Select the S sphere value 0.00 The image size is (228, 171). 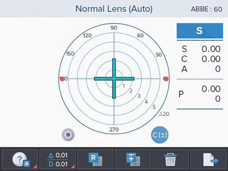[x=211, y=49]
